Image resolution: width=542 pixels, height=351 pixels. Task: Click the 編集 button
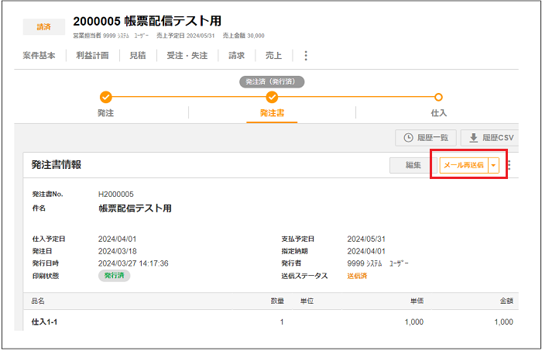point(413,165)
